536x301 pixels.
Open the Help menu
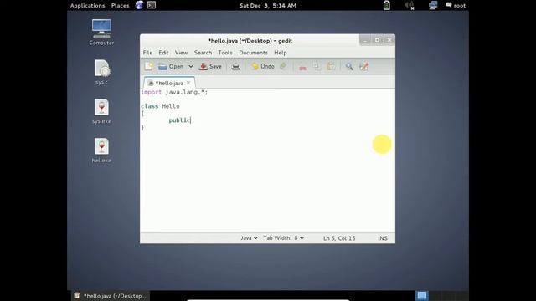pyautogui.click(x=281, y=53)
